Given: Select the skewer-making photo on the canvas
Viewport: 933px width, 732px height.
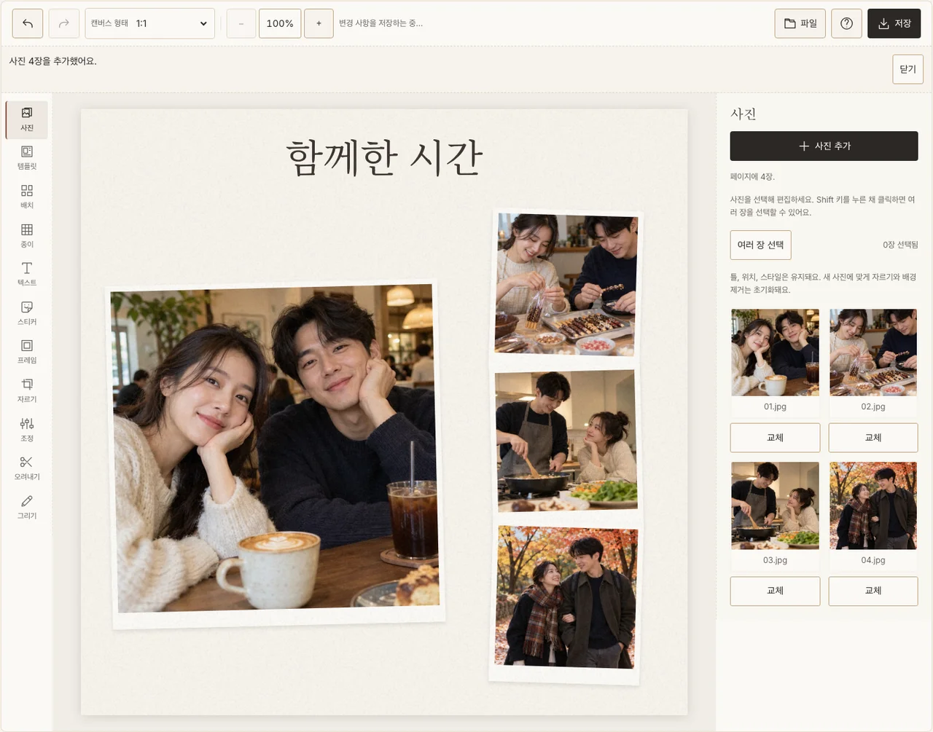Looking at the screenshot, I should tap(566, 286).
